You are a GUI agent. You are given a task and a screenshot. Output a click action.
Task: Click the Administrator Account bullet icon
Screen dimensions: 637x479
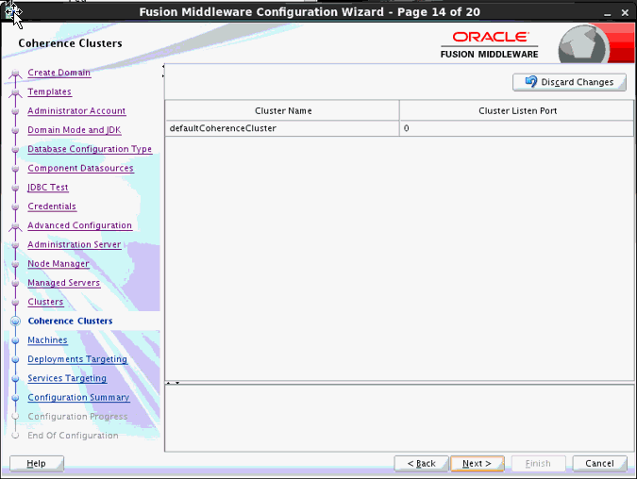tap(15, 111)
